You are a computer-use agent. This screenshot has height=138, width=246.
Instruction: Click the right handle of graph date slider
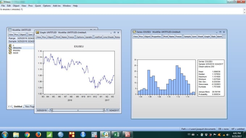click(x=104, y=111)
